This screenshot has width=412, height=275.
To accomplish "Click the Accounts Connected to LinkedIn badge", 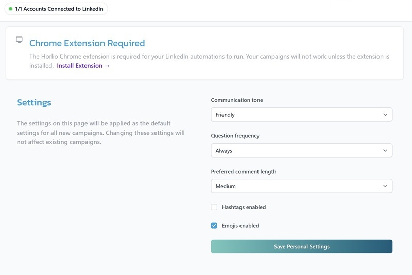I will tap(59, 9).
